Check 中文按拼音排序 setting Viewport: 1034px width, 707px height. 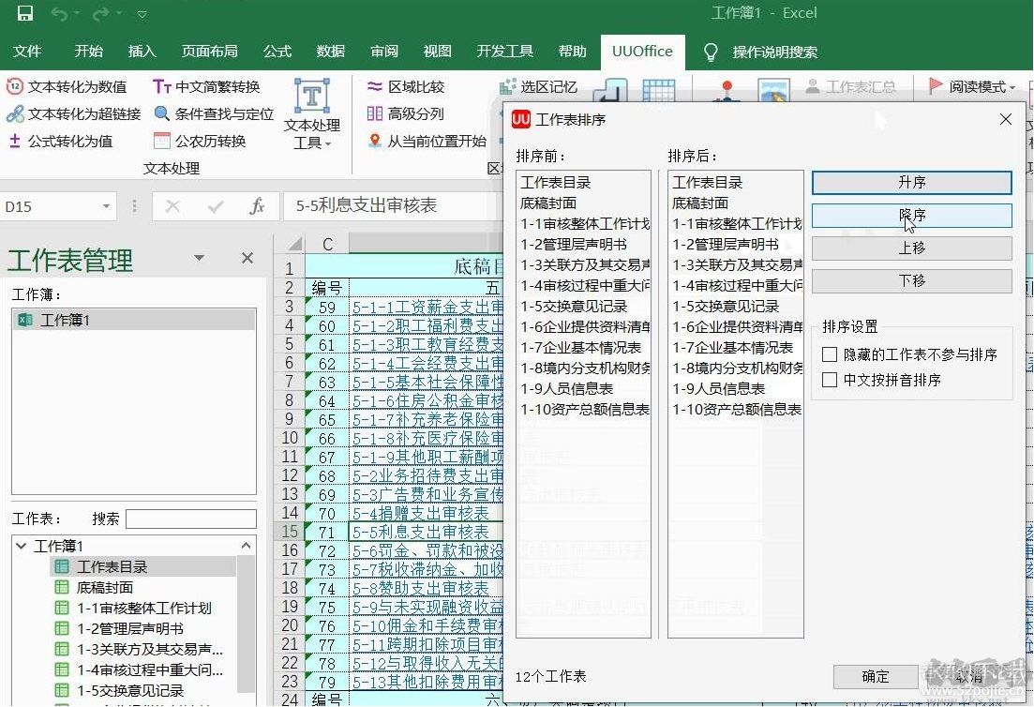[829, 380]
